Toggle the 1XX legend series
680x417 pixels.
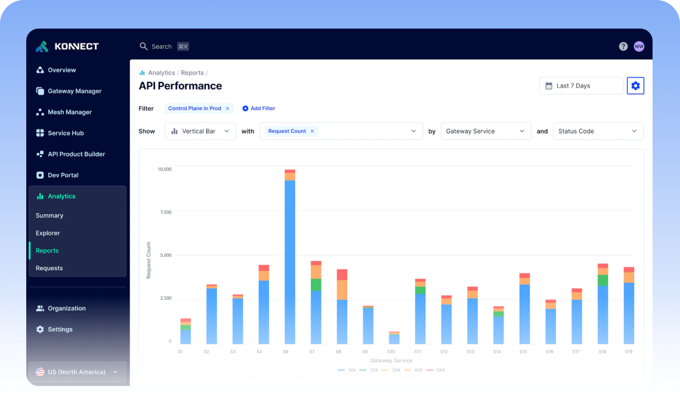[347, 370]
